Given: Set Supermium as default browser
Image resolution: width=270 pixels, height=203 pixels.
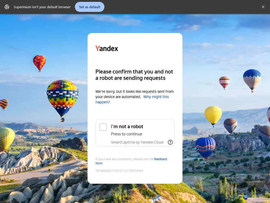Looking at the screenshot, I should [x=90, y=7].
